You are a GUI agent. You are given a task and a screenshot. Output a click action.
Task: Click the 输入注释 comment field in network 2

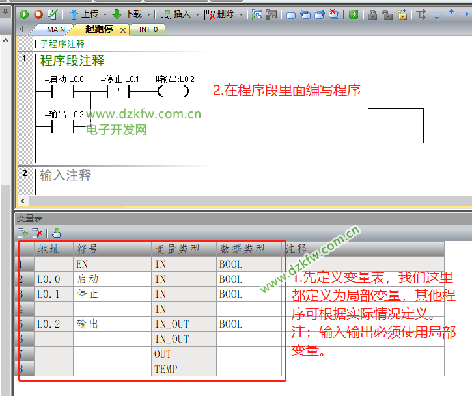[66, 175]
